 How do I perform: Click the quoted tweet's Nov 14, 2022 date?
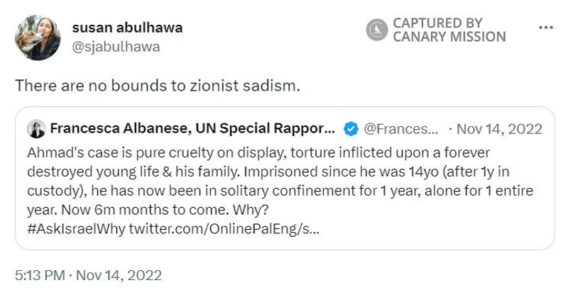tap(499, 128)
